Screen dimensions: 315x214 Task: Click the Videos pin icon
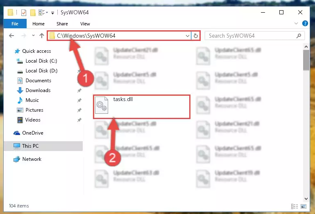(x=79, y=120)
